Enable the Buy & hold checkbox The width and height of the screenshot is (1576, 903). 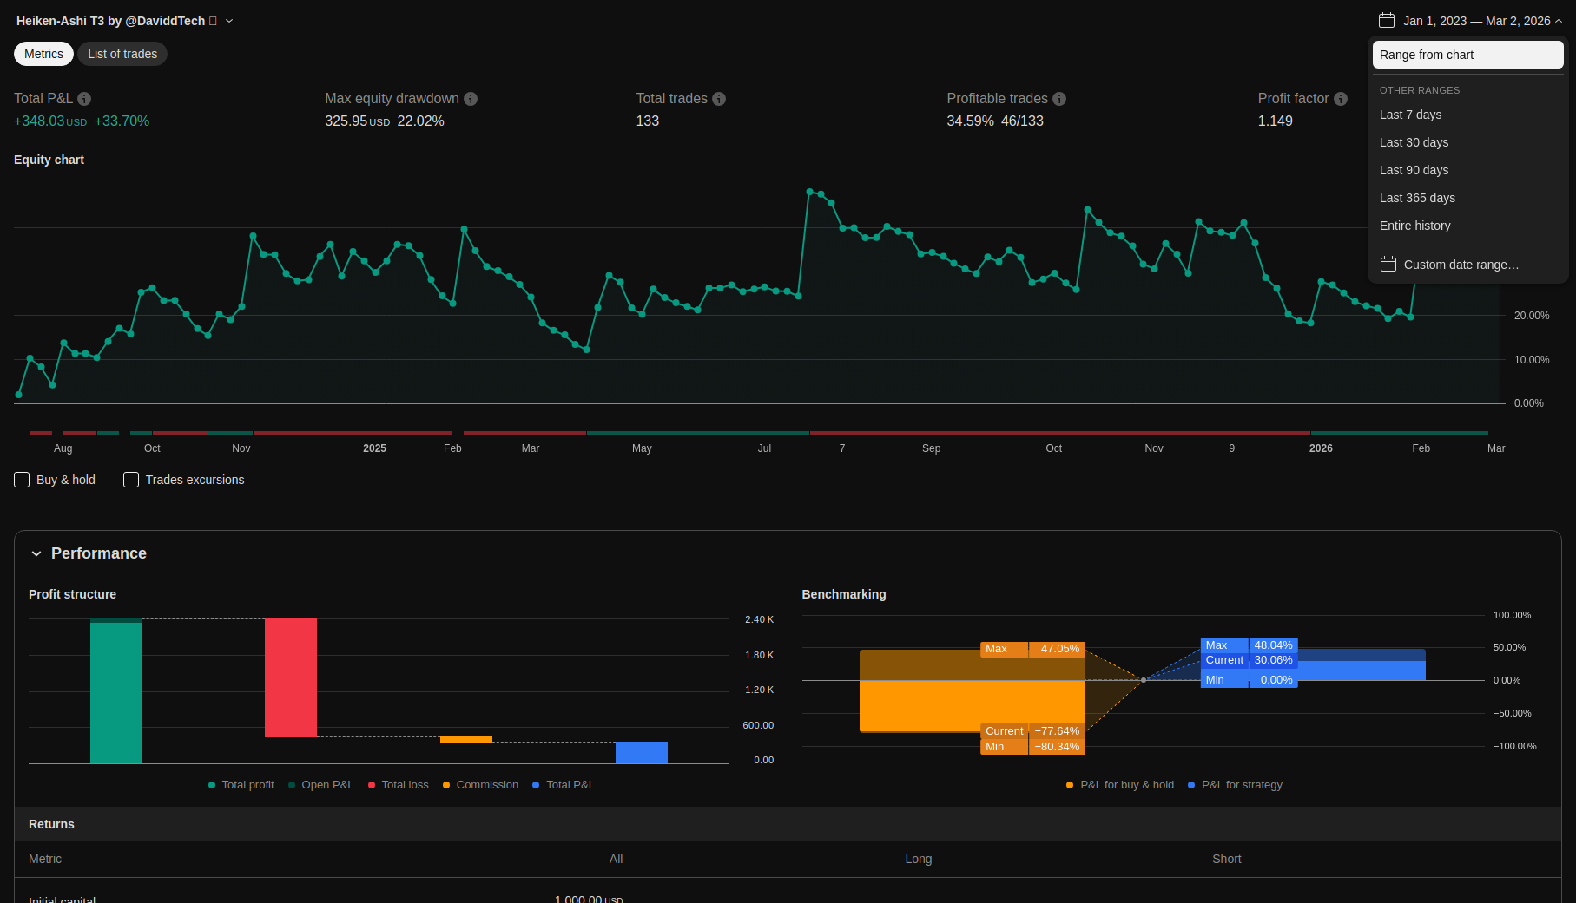coord(23,480)
